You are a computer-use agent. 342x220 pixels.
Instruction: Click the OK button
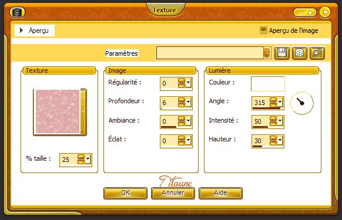[125, 193]
